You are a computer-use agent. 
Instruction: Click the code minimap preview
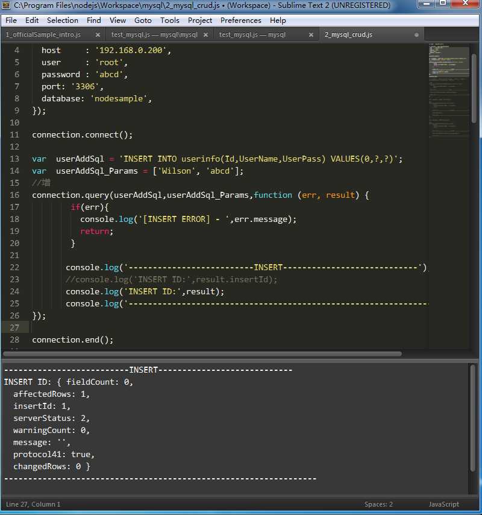point(449,90)
